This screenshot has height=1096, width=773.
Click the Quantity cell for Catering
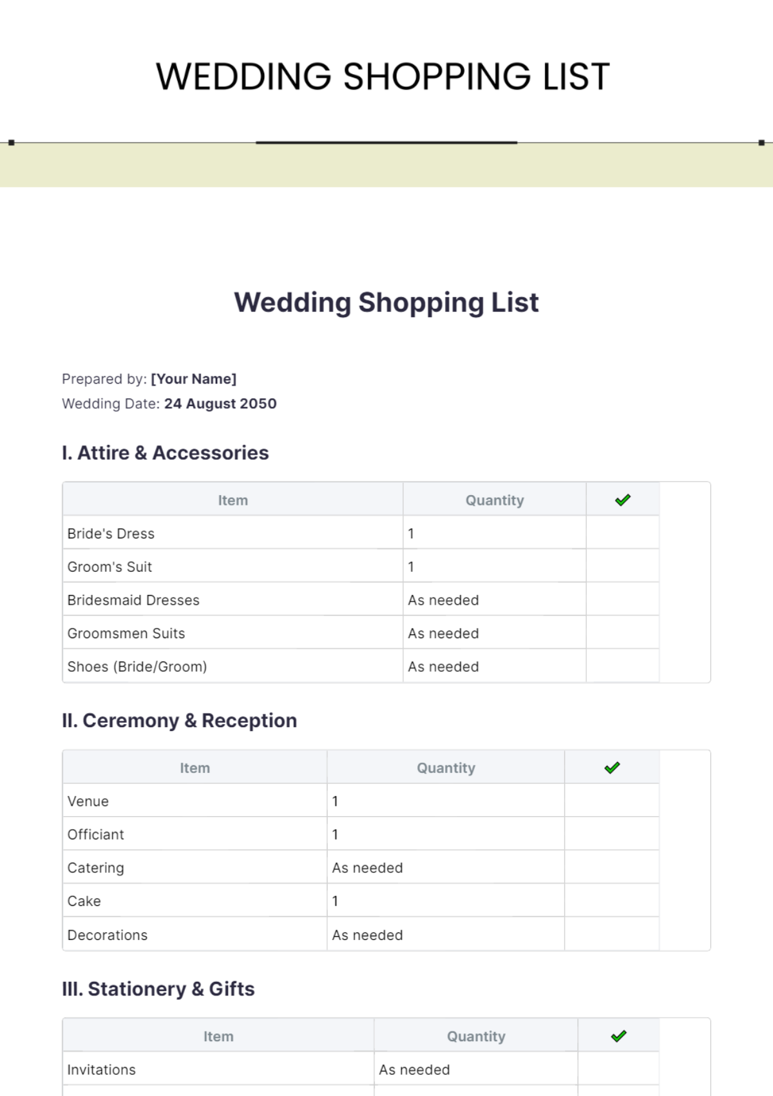pyautogui.click(x=445, y=868)
